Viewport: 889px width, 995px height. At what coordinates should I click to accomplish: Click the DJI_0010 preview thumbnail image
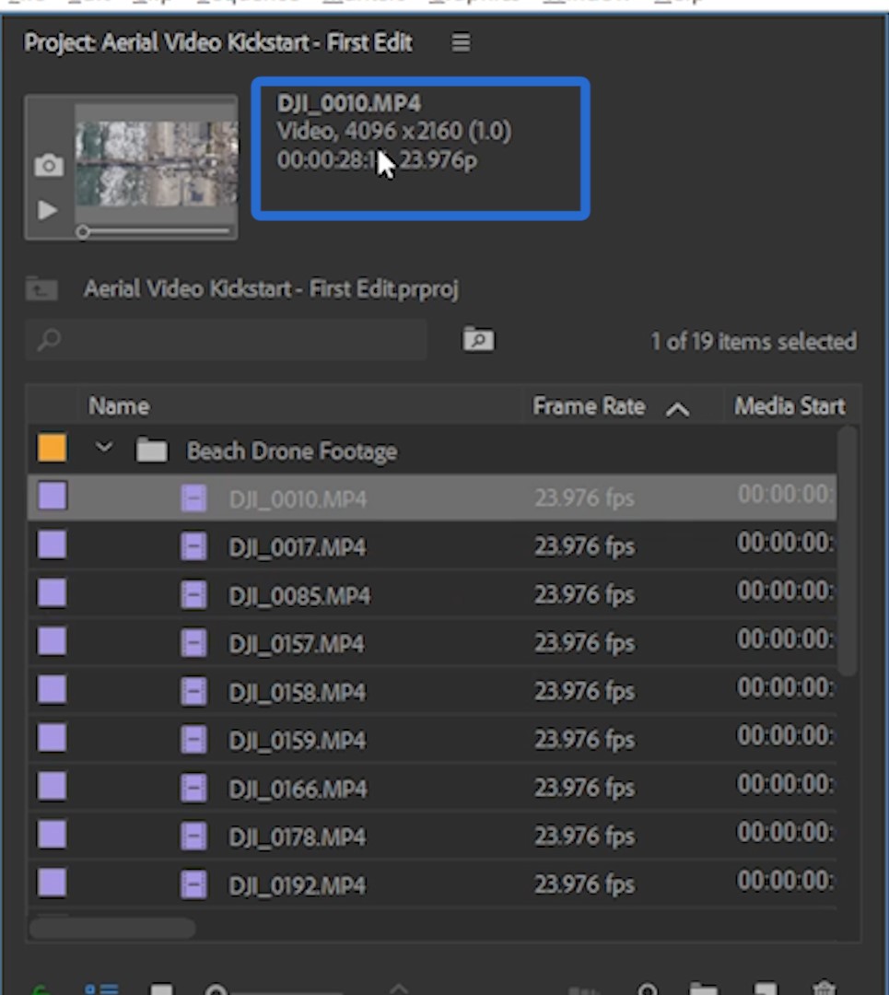point(157,164)
